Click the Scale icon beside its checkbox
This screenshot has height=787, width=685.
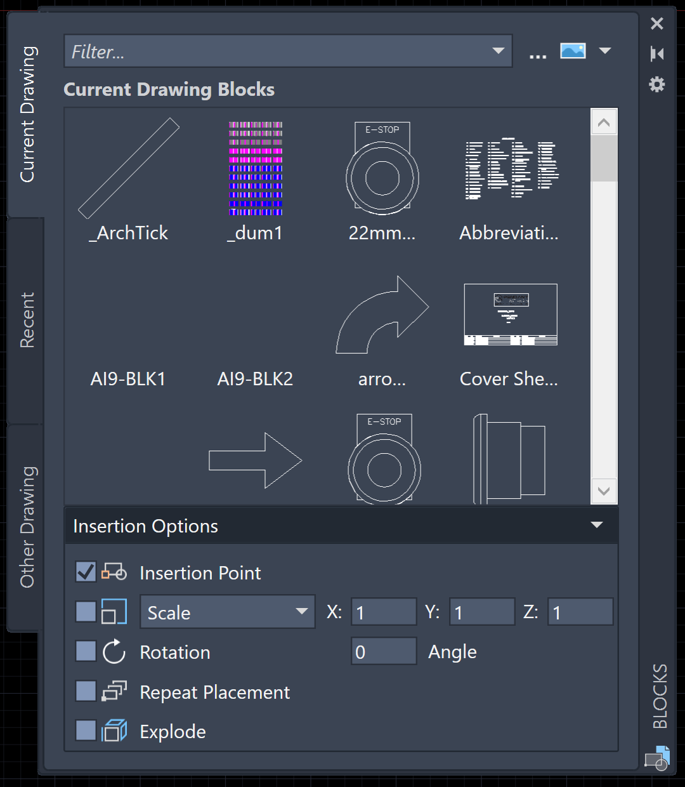coord(114,611)
